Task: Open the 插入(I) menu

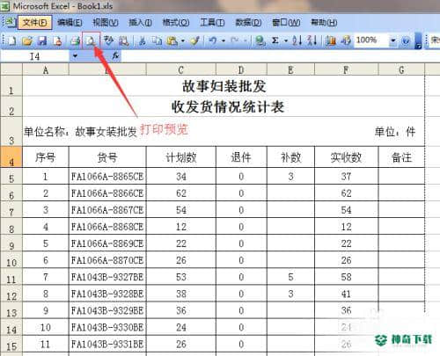Action: (140, 23)
